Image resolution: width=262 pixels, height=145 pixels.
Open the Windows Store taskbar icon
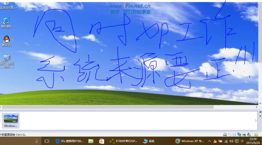point(102,141)
